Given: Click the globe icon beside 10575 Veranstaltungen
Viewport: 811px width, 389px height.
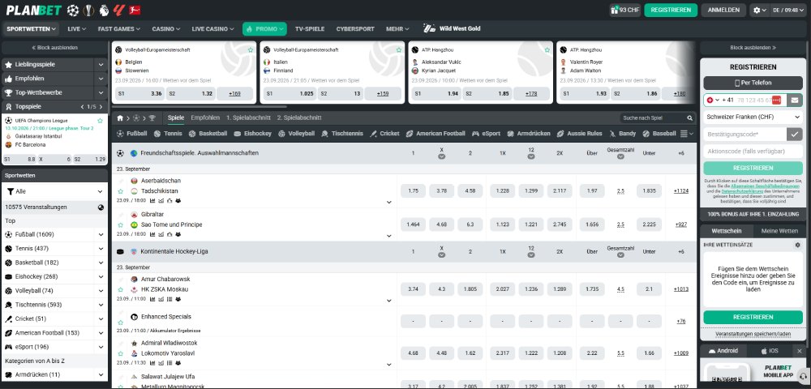Looking at the screenshot, I should pos(101,207).
